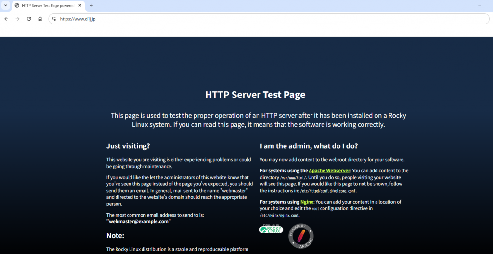Click the globe favicon on the tab
The image size is (493, 254).
coord(17,5)
